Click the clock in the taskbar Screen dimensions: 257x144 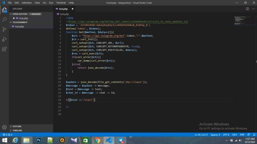tap(250, 140)
